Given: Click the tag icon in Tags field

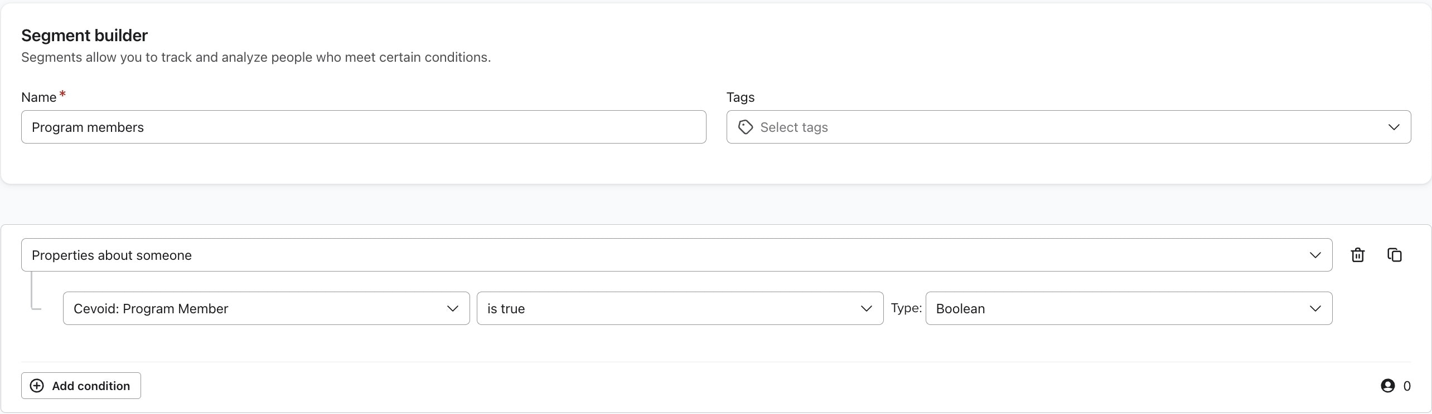Looking at the screenshot, I should point(746,127).
